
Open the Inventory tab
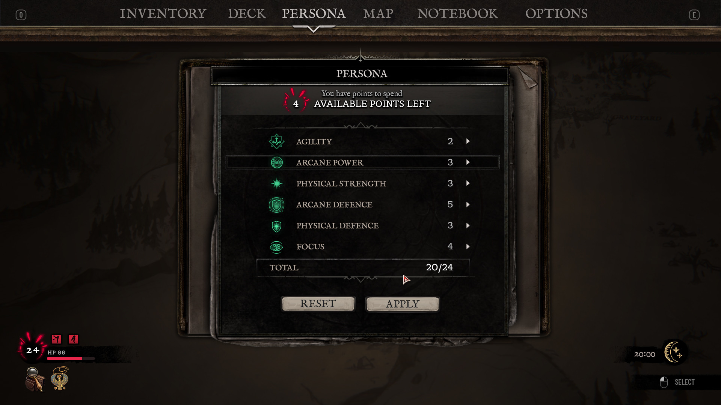(163, 14)
